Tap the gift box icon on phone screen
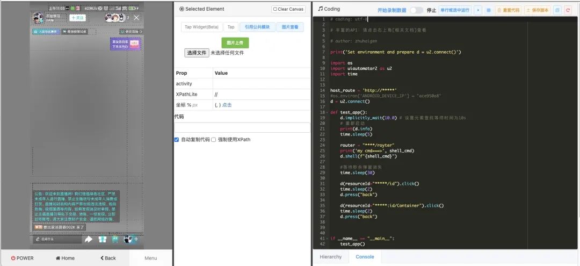This screenshot has width=580, height=266. tap(102, 239)
